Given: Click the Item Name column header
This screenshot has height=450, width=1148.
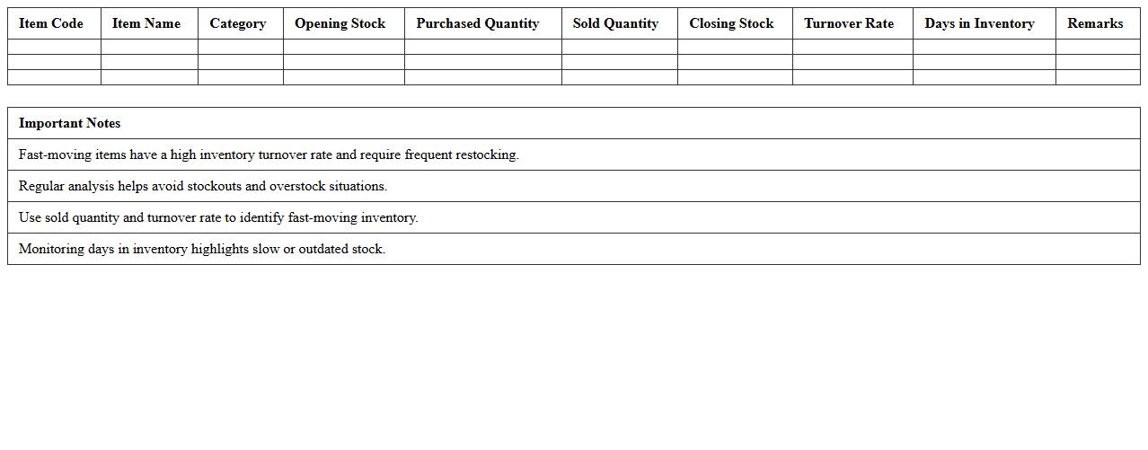Looking at the screenshot, I should (146, 23).
